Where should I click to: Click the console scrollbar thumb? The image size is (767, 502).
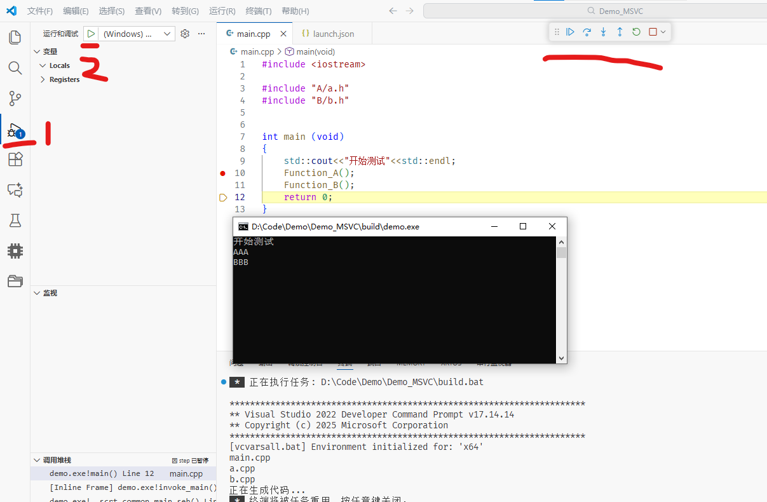[x=561, y=252]
